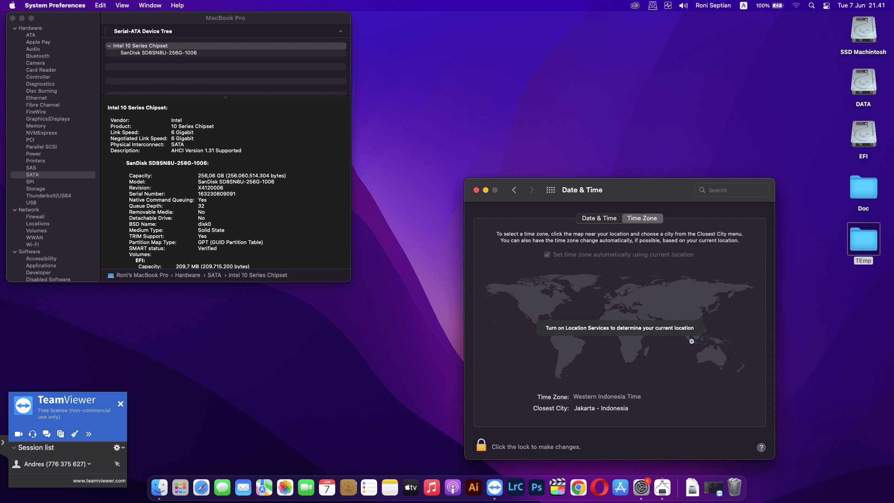Open the TeamViewer file box icon
The width and height of the screenshot is (894, 503).
coord(61,434)
